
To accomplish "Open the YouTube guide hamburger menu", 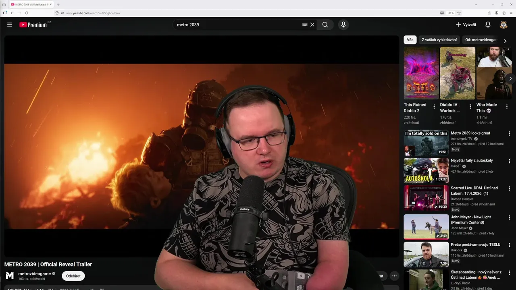I will click(10, 25).
